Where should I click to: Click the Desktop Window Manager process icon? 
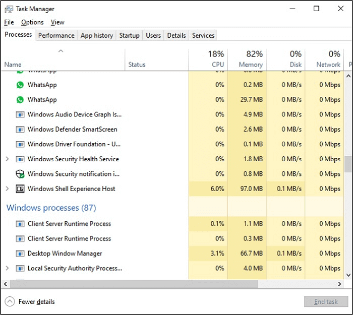pos(20,254)
